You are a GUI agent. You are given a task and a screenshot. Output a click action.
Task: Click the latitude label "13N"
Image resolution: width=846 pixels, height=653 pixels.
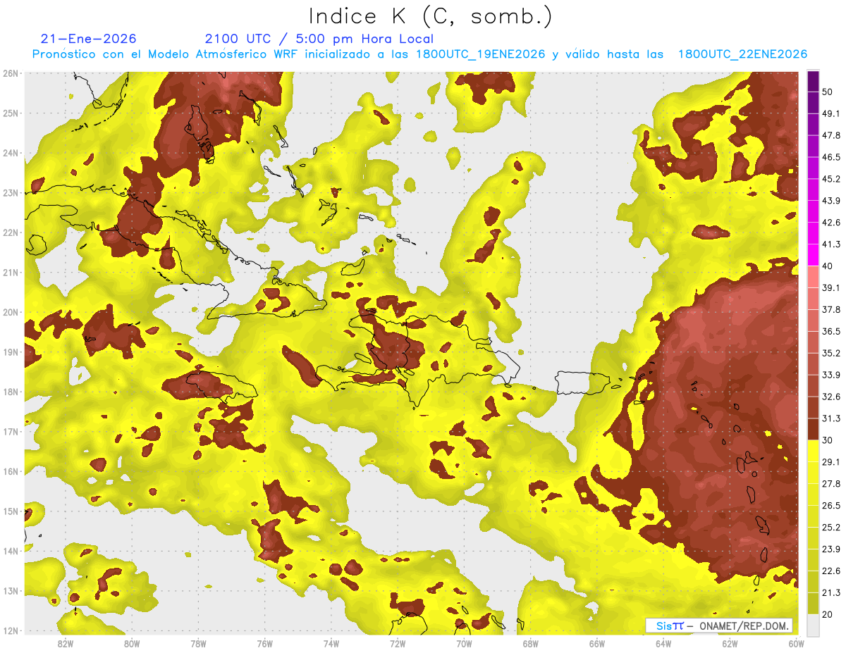click(x=11, y=591)
